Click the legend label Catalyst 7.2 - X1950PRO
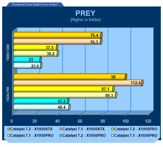The width and height of the screenshot is (163, 147). tap(136, 129)
